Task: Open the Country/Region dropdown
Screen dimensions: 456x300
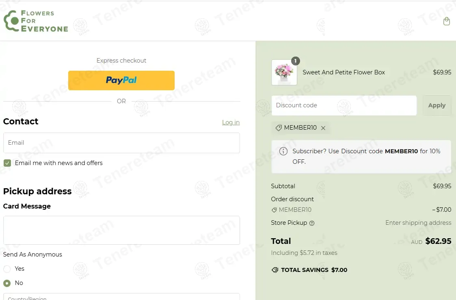Action: coord(121,296)
